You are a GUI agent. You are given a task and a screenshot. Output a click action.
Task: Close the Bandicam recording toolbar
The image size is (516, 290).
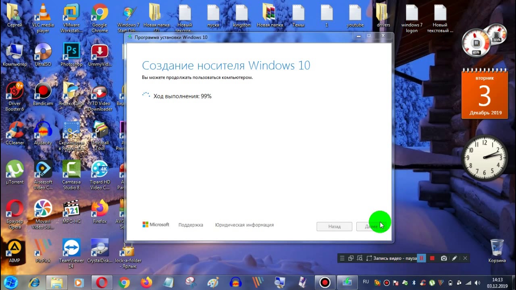[465, 258]
